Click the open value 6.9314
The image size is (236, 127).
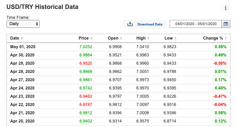115,121
